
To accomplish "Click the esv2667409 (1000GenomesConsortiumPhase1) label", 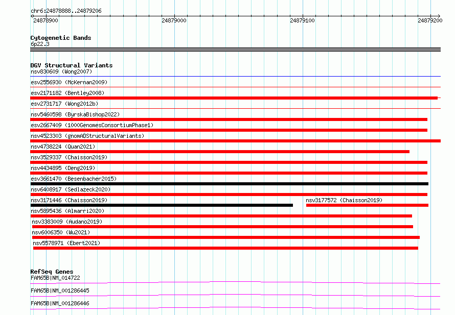I will [92, 125].
